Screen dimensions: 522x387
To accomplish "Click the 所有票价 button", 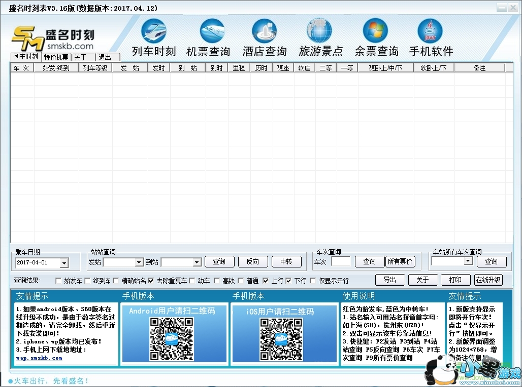I will pyautogui.click(x=400, y=261).
